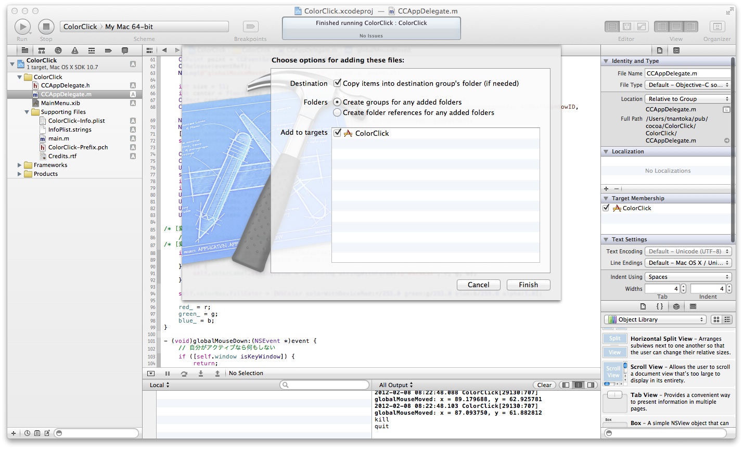Reveal CCAppDelegate.m in Finder via the arrow

(x=727, y=140)
